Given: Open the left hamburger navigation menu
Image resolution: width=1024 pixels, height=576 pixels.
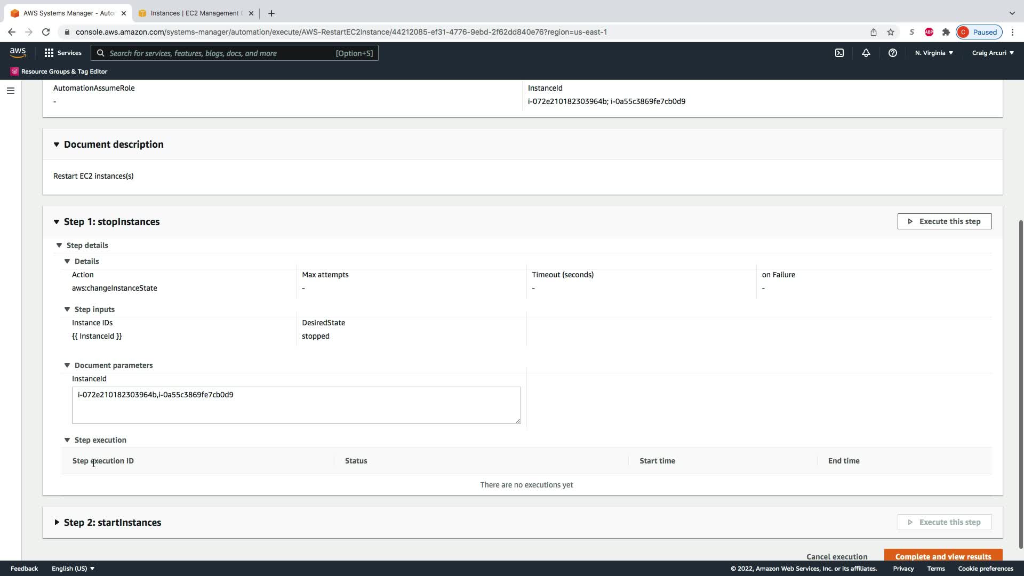Looking at the screenshot, I should pyautogui.click(x=10, y=91).
